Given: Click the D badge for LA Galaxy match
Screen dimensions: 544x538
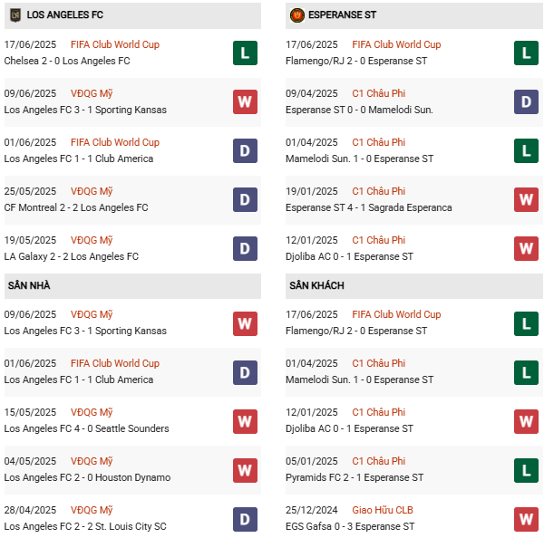Looking at the screenshot, I should point(245,248).
